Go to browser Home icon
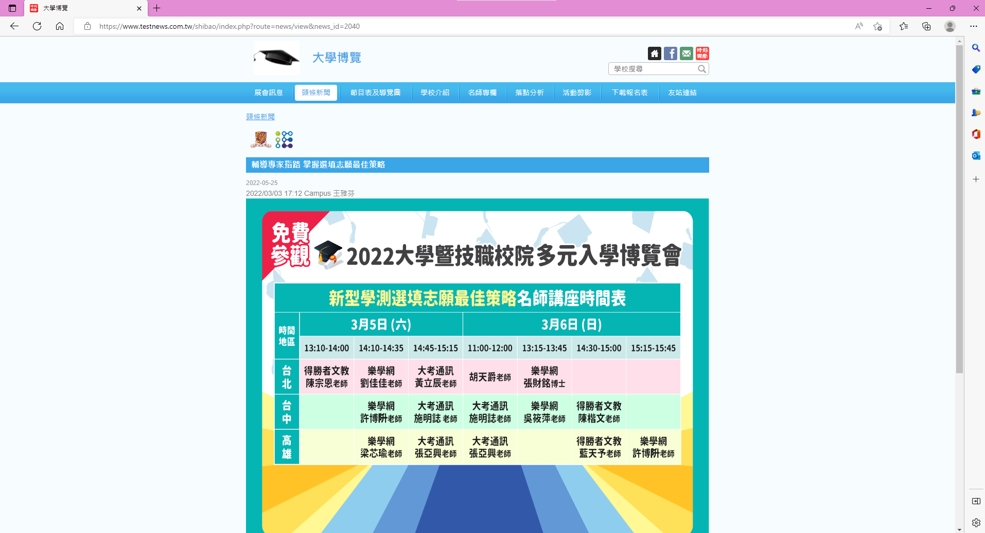Screen dimensions: 985x533 pyautogui.click(x=60, y=26)
